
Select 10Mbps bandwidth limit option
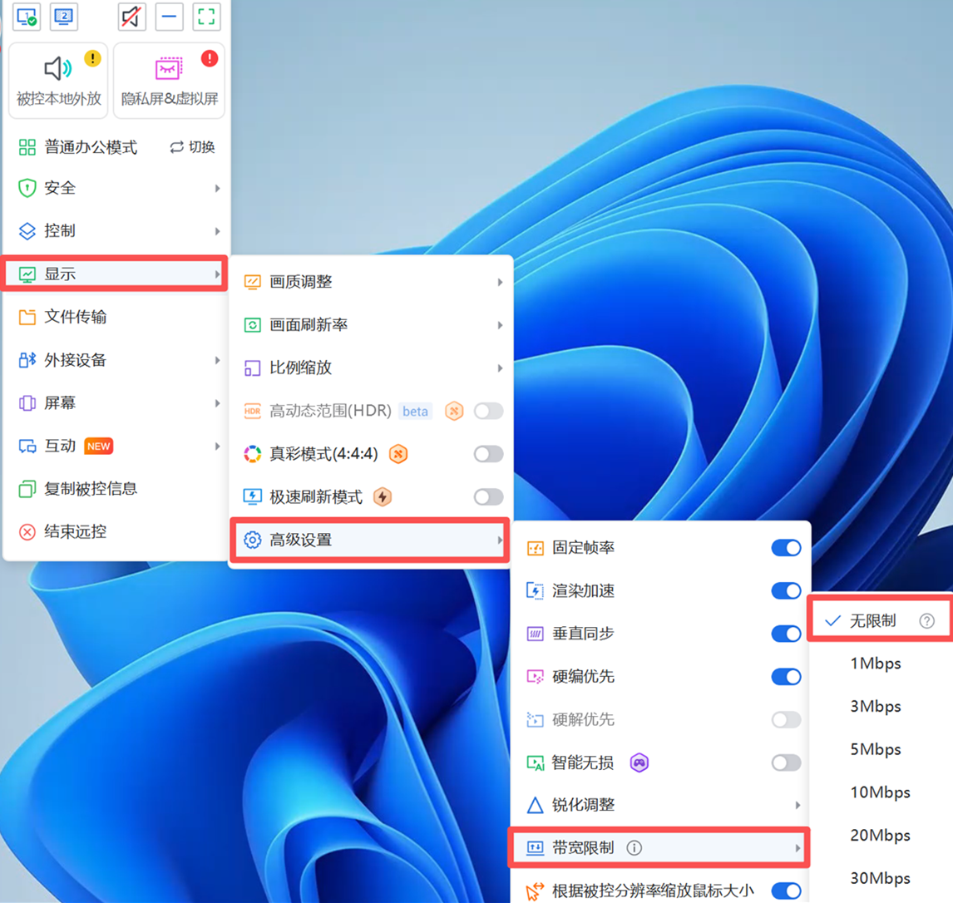coord(880,792)
